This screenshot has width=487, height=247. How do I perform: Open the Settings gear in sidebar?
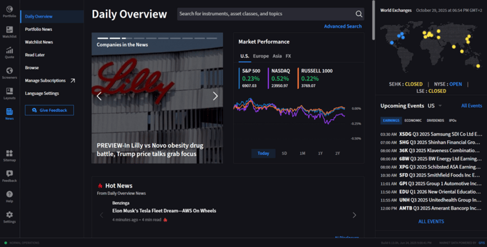[9, 217]
